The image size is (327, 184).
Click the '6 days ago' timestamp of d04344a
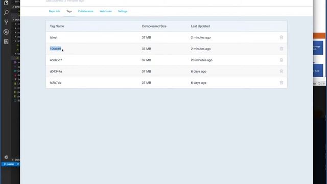pyautogui.click(x=199, y=72)
